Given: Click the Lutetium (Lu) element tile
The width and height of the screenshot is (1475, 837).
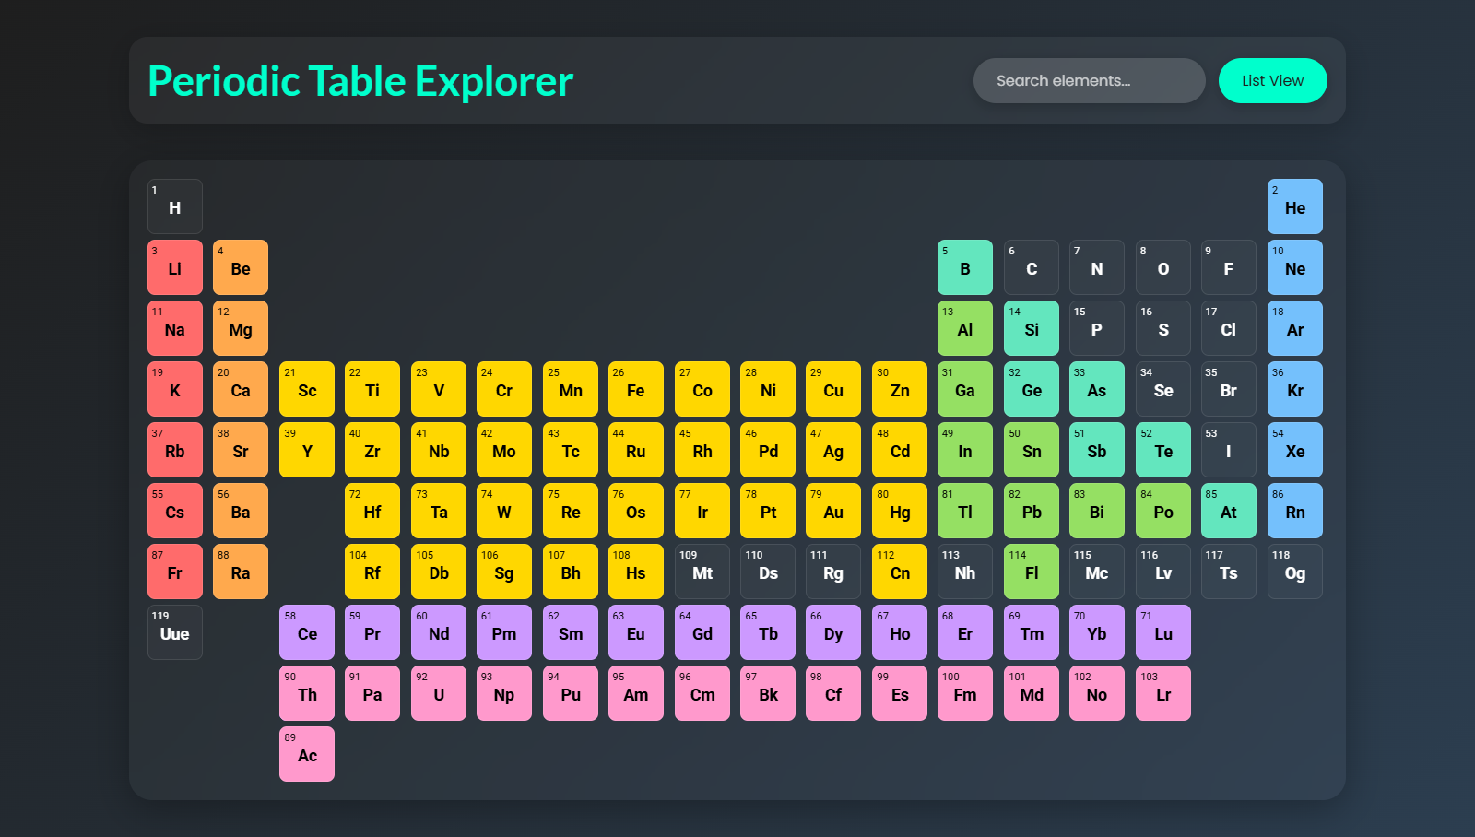Looking at the screenshot, I should coord(1163,632).
